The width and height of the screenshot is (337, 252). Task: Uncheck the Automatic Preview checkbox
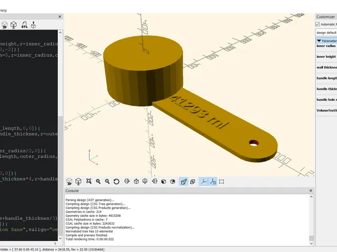point(318,24)
